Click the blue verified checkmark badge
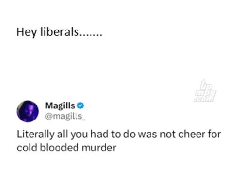Image resolution: width=242 pixels, height=195 pixels. [x=80, y=105]
